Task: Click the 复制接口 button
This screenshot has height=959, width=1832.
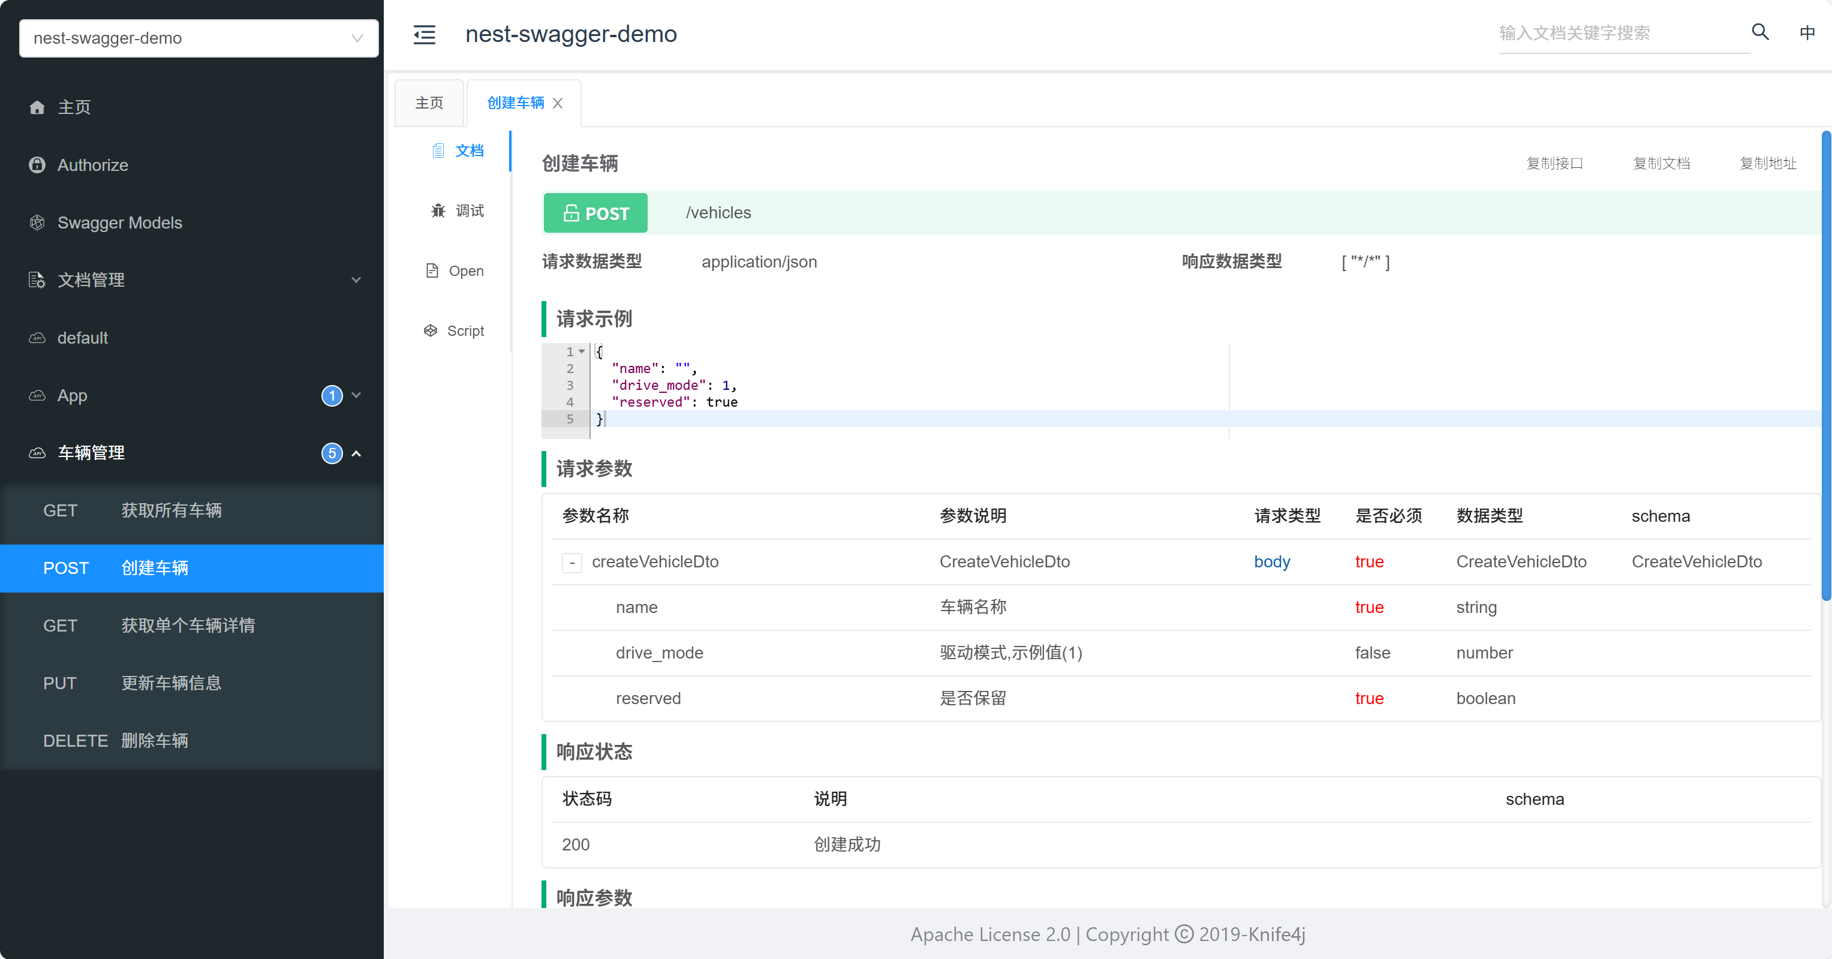Action: coord(1554,163)
